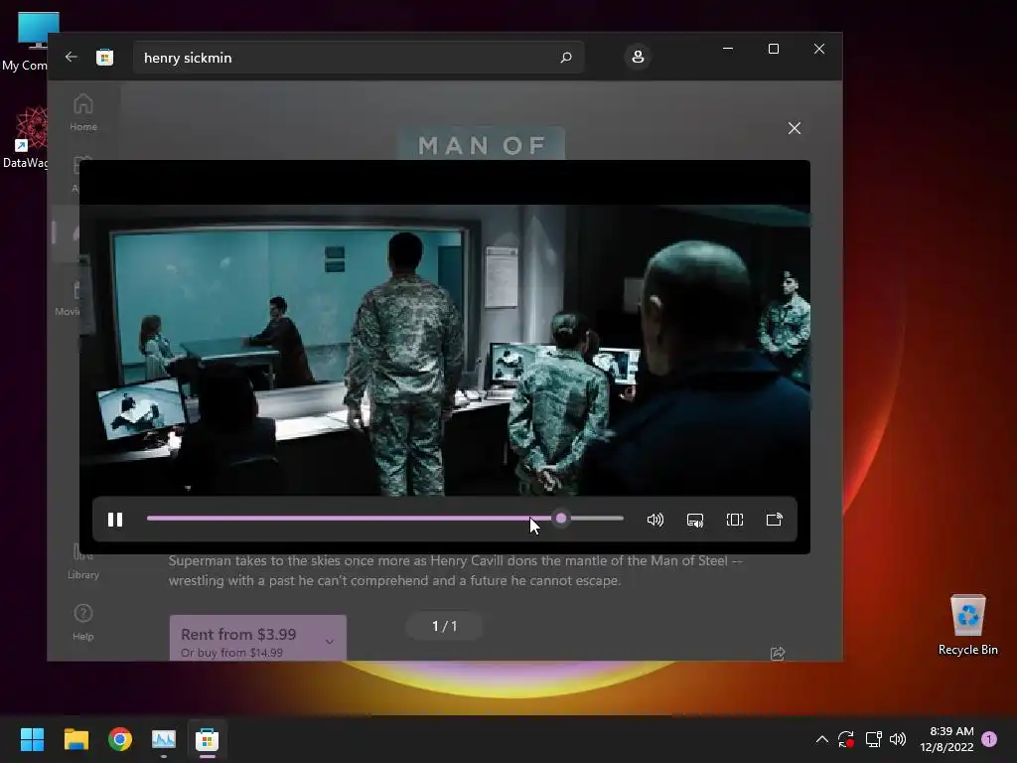Click the video frame of trailer
Screen dimensions: 1017x763
445,351
